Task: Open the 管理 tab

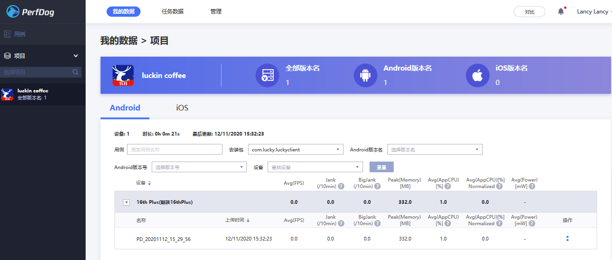Action: (216, 12)
